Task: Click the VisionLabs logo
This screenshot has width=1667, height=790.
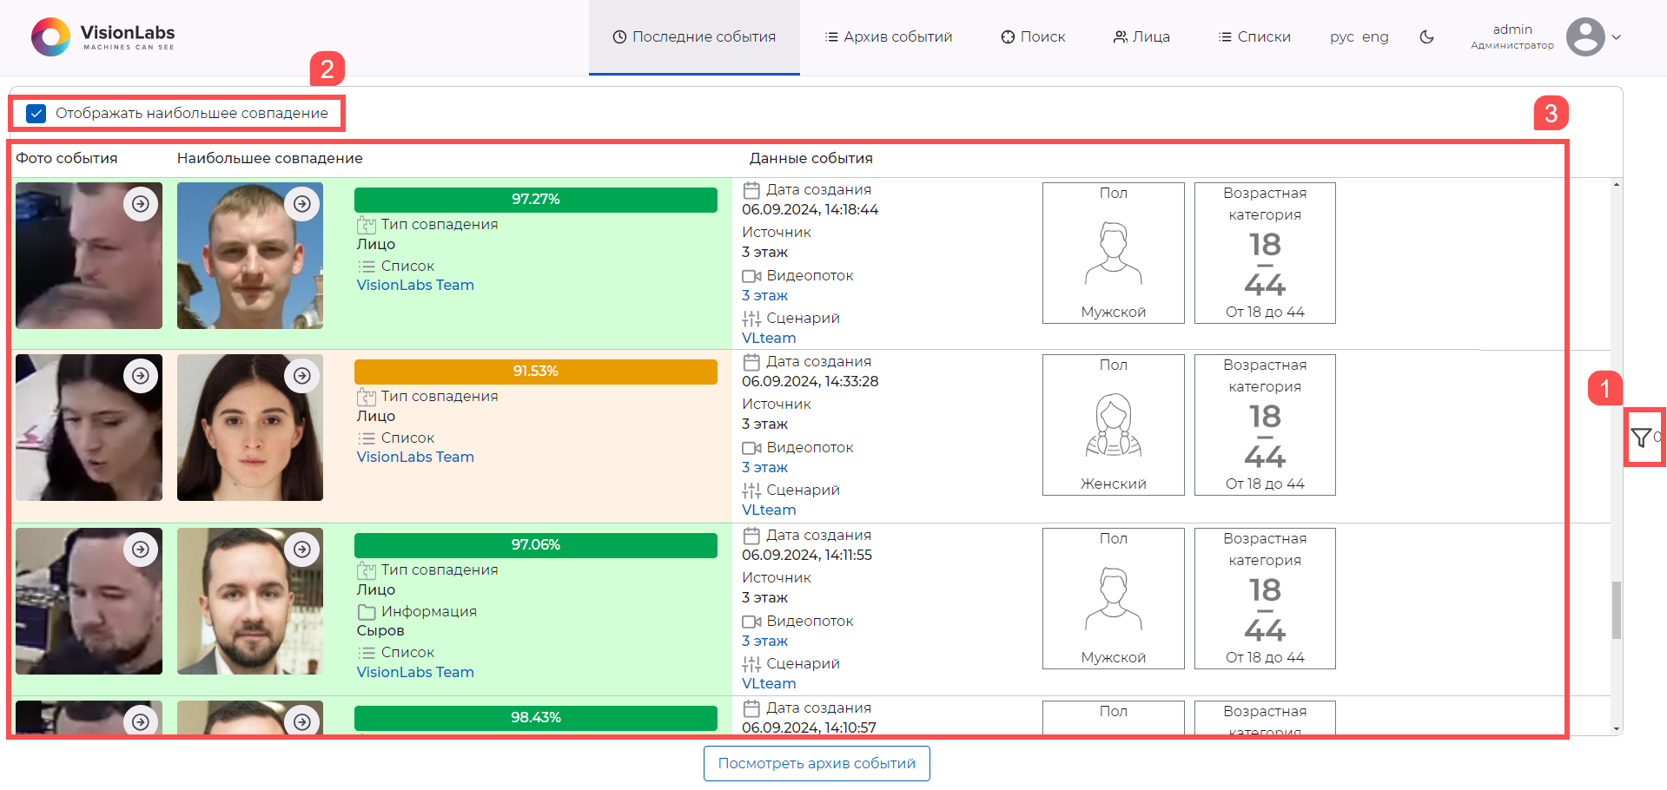Action: coord(103,37)
